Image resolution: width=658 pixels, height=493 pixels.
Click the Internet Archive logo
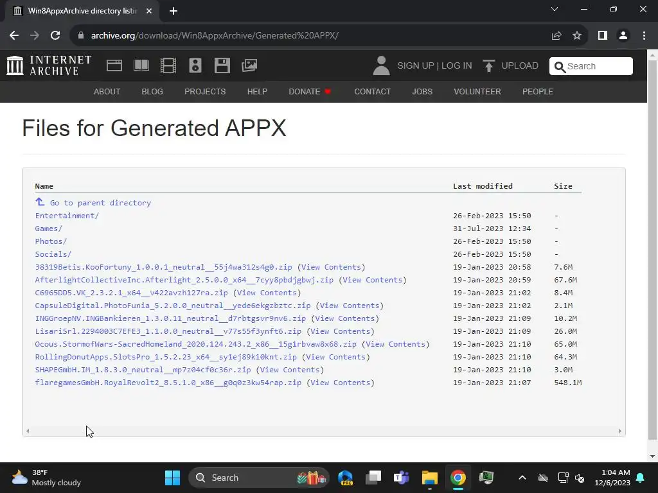49,65
